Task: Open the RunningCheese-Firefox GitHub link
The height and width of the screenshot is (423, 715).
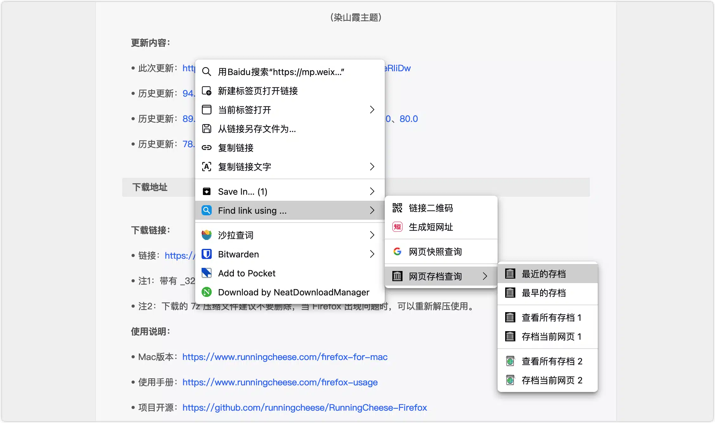Action: click(x=305, y=407)
